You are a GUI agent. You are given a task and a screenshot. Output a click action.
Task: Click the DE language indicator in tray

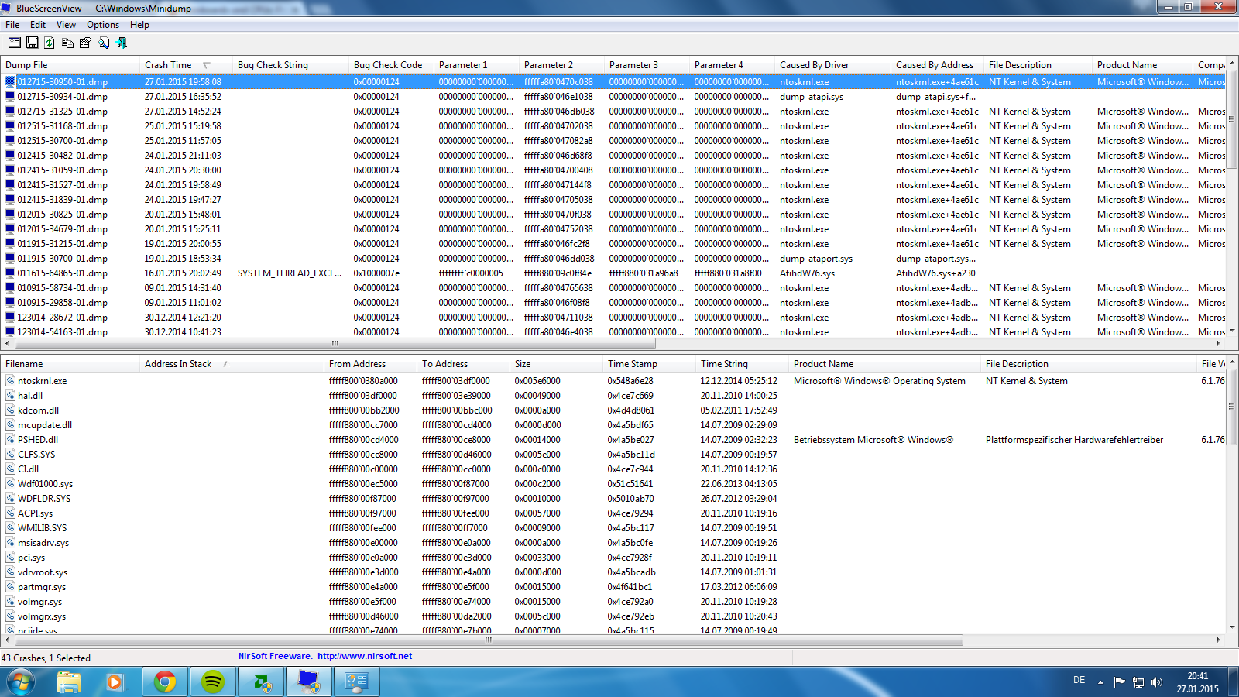pyautogui.click(x=1079, y=680)
